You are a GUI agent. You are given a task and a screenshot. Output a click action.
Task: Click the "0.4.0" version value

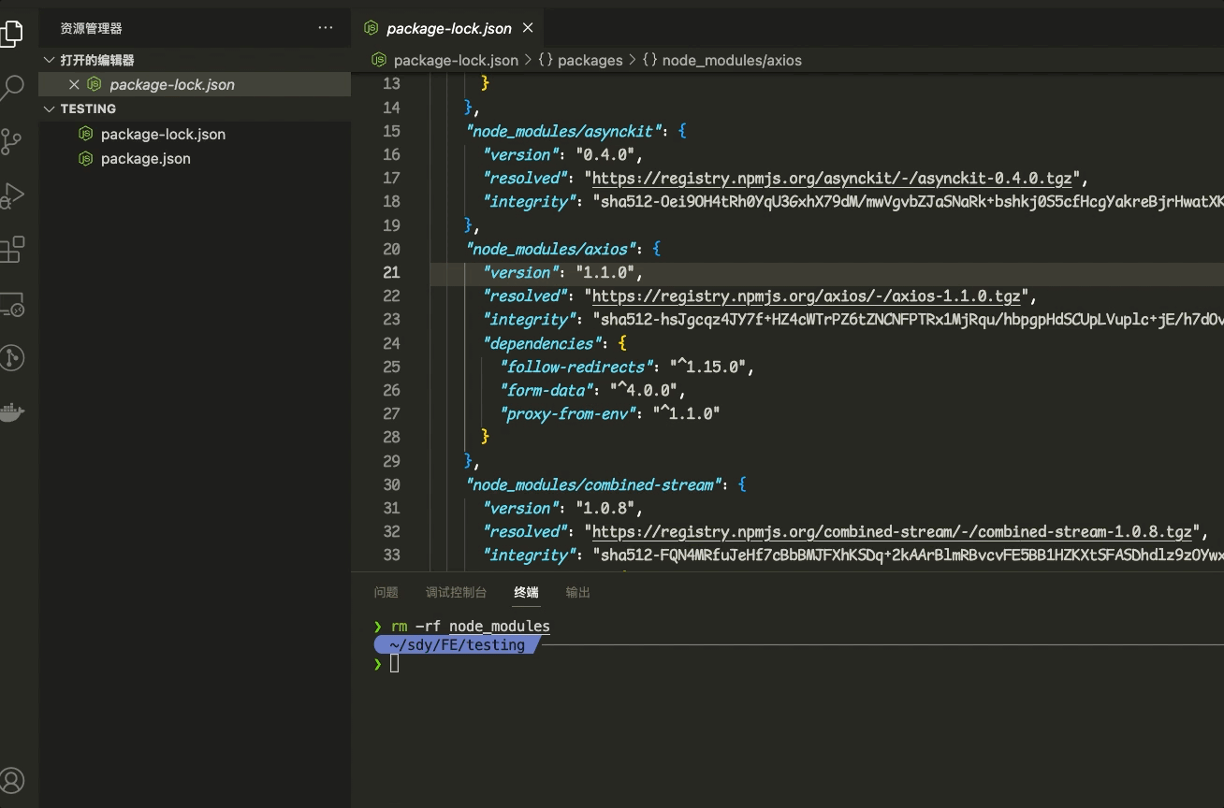click(x=605, y=154)
